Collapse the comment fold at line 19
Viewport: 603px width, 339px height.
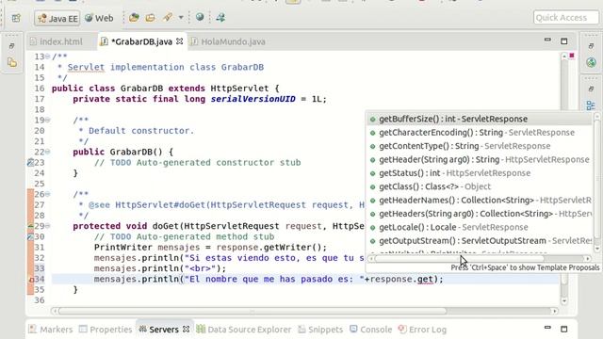coord(48,120)
